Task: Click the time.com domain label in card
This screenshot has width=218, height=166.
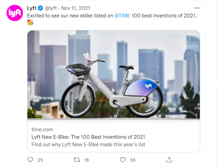Action: click(x=42, y=130)
